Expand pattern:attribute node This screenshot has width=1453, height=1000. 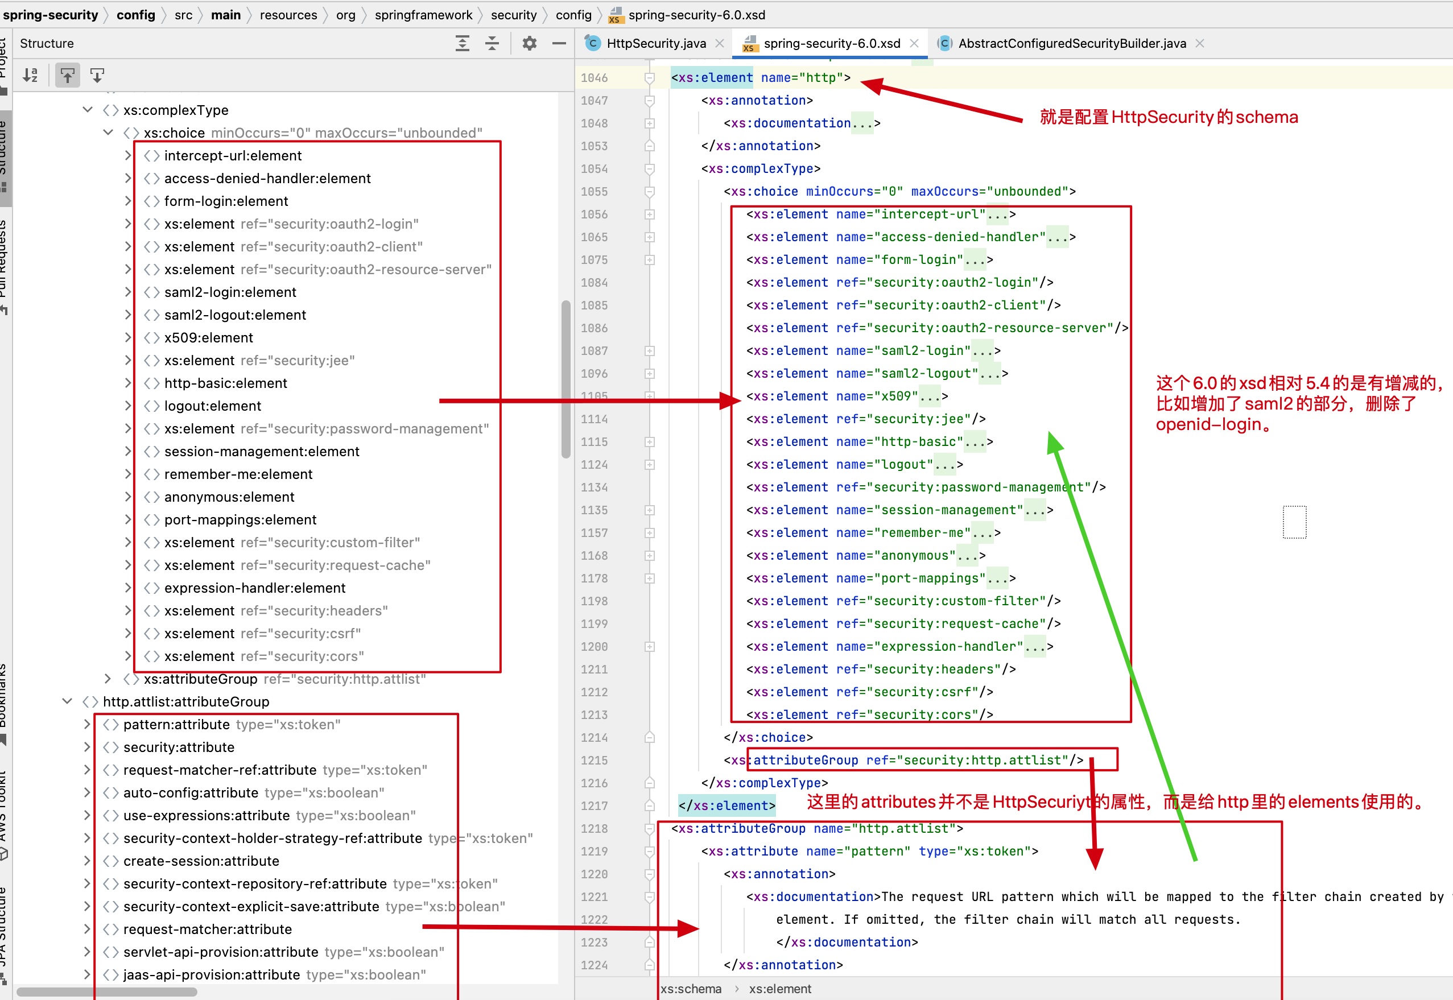[x=88, y=724]
